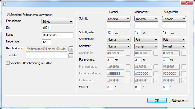Expand the Schrift dropdown in Normal column
The image size is (195, 109).
tap(118, 19)
